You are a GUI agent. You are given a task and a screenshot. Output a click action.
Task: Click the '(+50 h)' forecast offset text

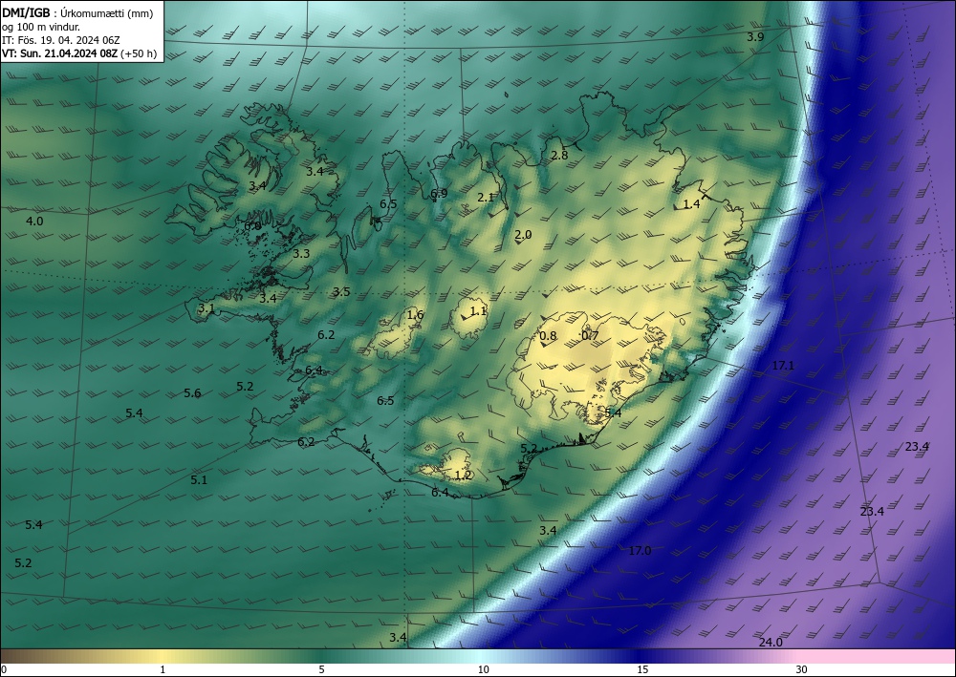[139, 53]
